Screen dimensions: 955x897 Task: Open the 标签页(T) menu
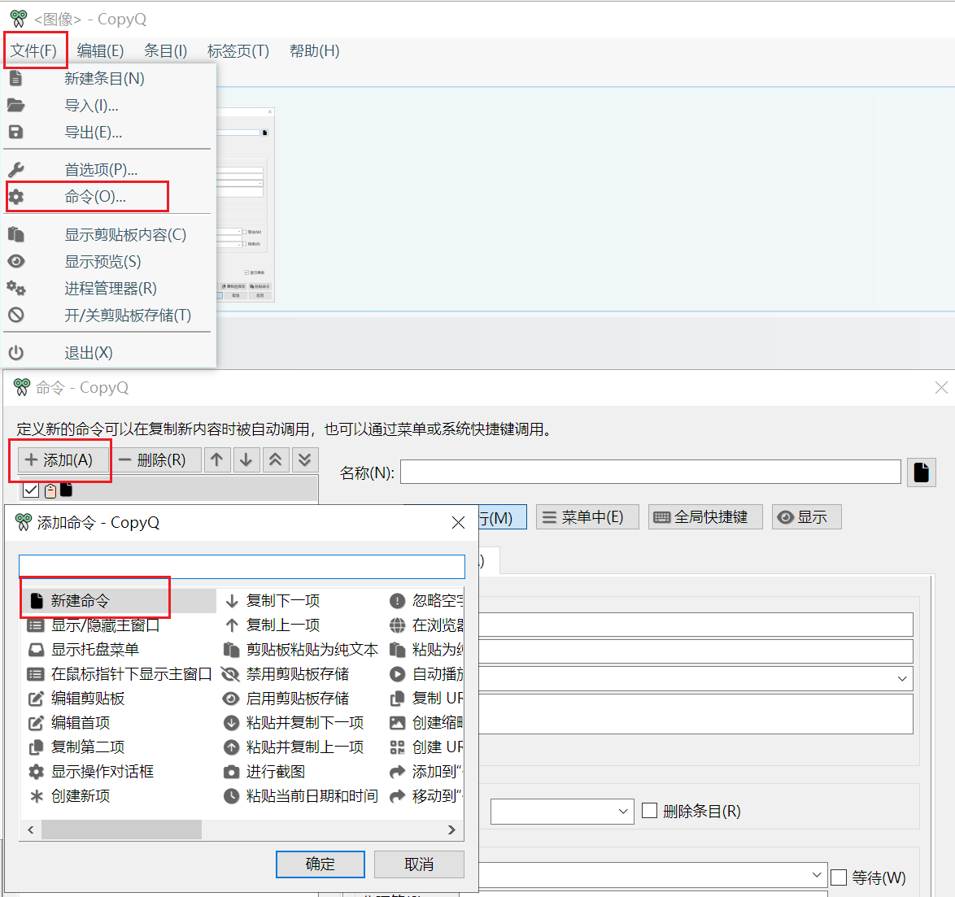pyautogui.click(x=238, y=50)
